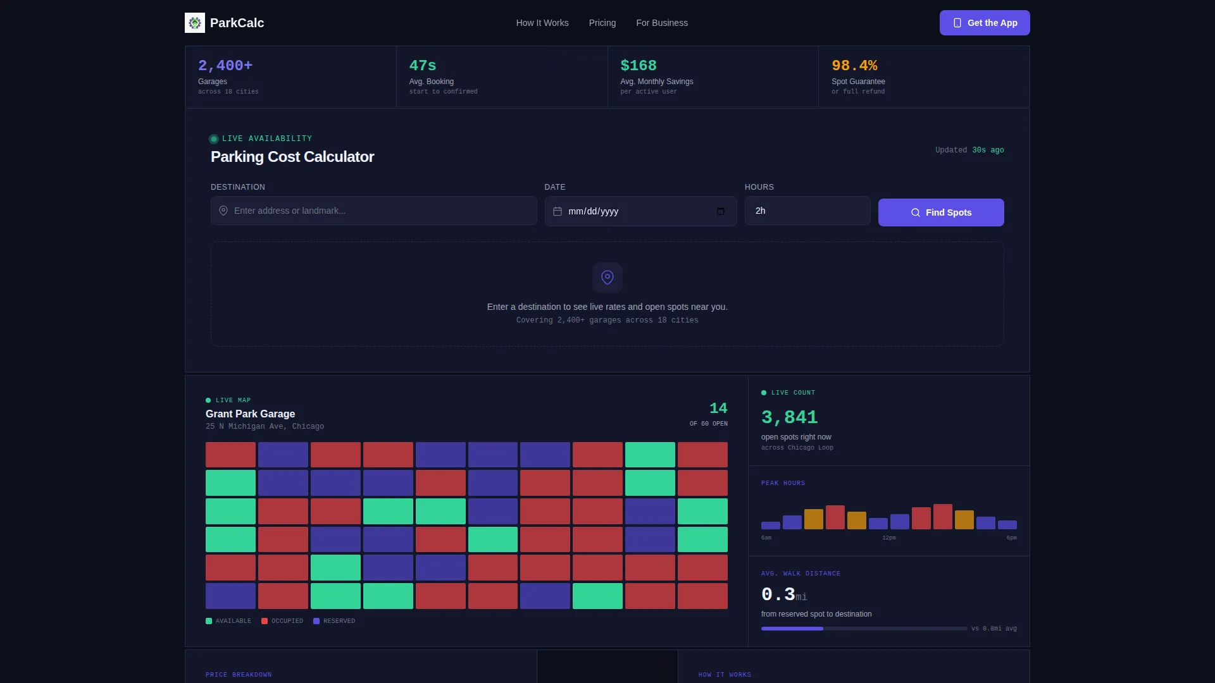Click the location pin icon in empty state
Screen dimensions: 1215x683
click(607, 278)
